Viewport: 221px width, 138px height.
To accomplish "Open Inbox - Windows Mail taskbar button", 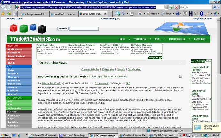I will (43, 135).
